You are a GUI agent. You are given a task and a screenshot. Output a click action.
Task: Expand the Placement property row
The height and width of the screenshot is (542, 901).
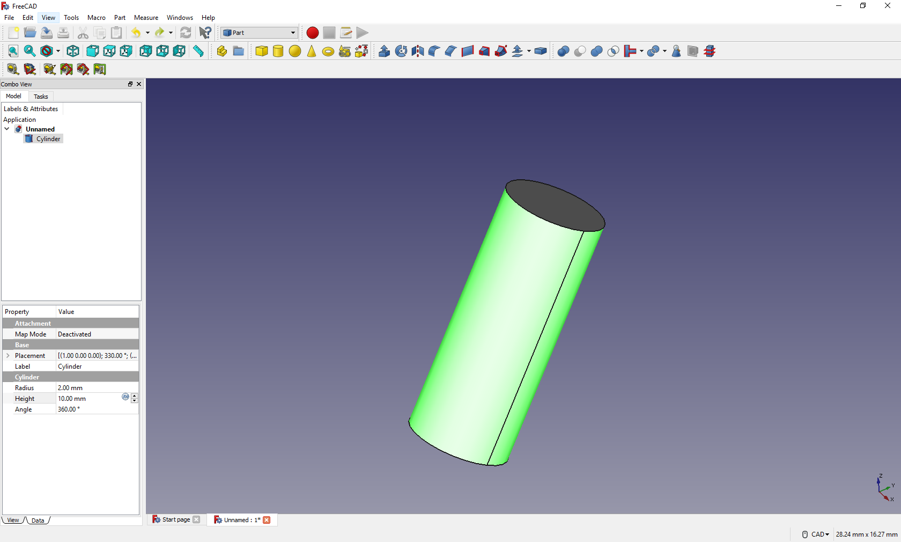point(8,355)
